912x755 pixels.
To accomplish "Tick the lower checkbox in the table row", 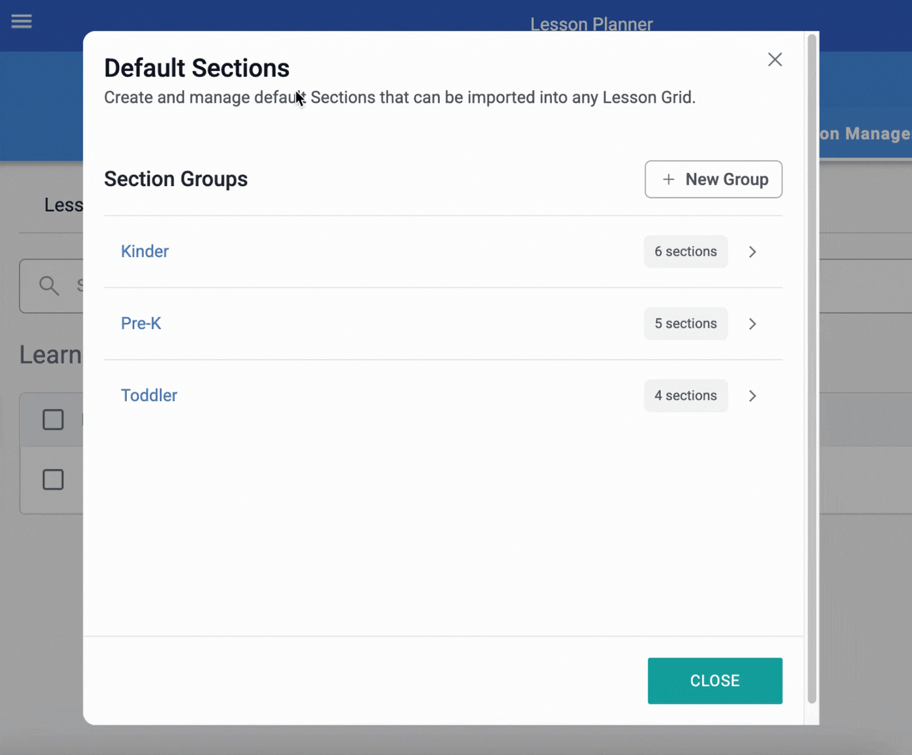I will (x=53, y=479).
